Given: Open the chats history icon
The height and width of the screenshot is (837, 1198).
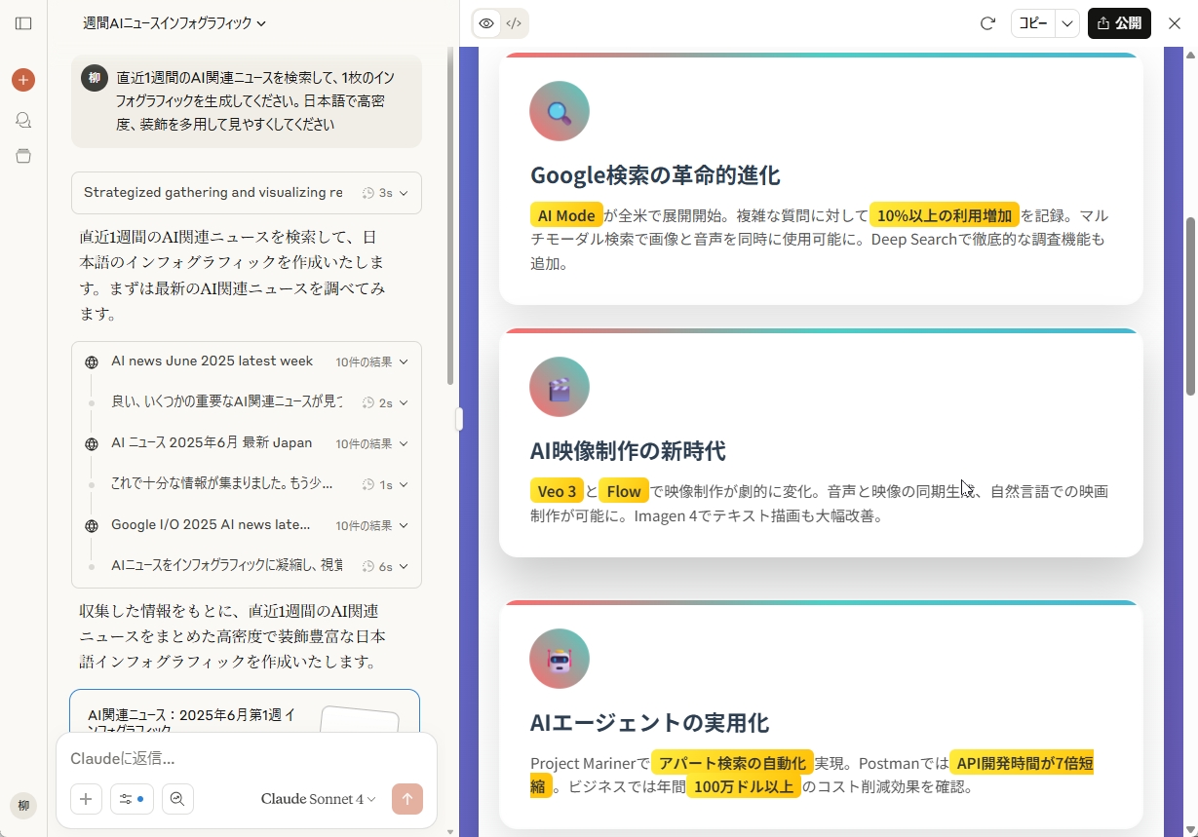Looking at the screenshot, I should 23,120.
